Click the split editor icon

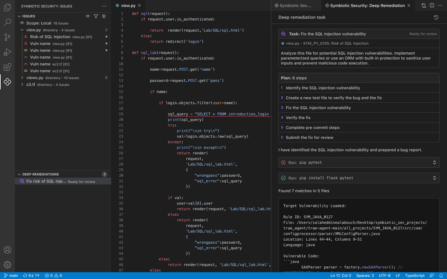point(432,5)
